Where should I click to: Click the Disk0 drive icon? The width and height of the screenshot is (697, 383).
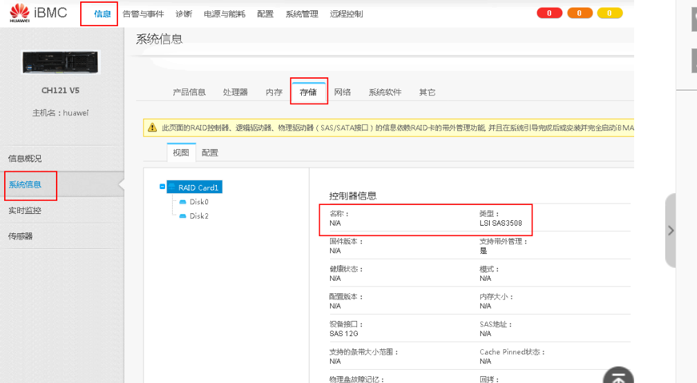[x=182, y=202]
